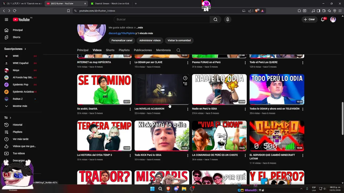Open options for EL SERVIDOR QUE CAMBIÓ MINECRAFT
This screenshot has width=344, height=193.
point(303,155)
